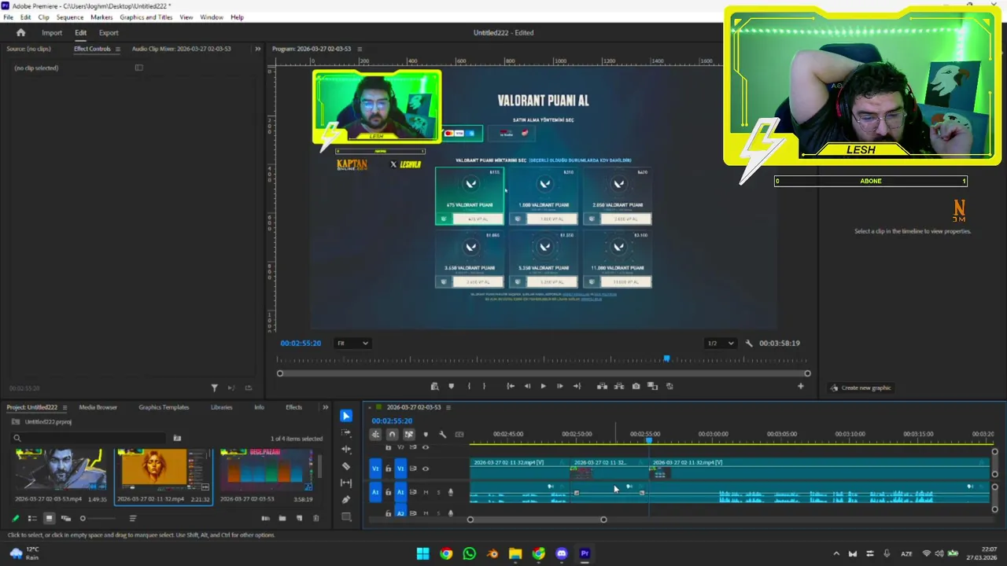The image size is (1007, 566).
Task: Select 2026-03-27 02-03-53.mp4 thumbnail
Action: coord(59,471)
